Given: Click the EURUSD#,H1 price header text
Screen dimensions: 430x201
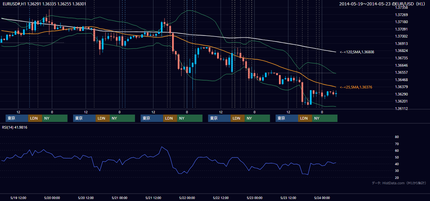Looking at the screenshot, I should pos(44,4).
